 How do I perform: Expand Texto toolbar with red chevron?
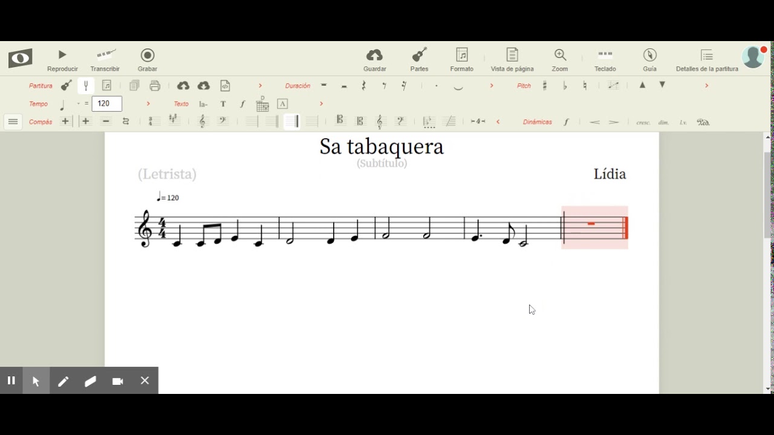tap(321, 104)
